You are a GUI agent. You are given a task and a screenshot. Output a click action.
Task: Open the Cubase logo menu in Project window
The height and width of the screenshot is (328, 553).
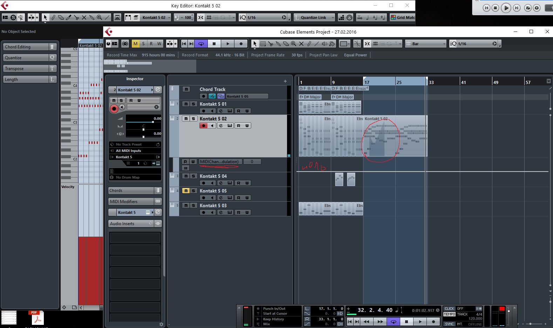coord(109,32)
